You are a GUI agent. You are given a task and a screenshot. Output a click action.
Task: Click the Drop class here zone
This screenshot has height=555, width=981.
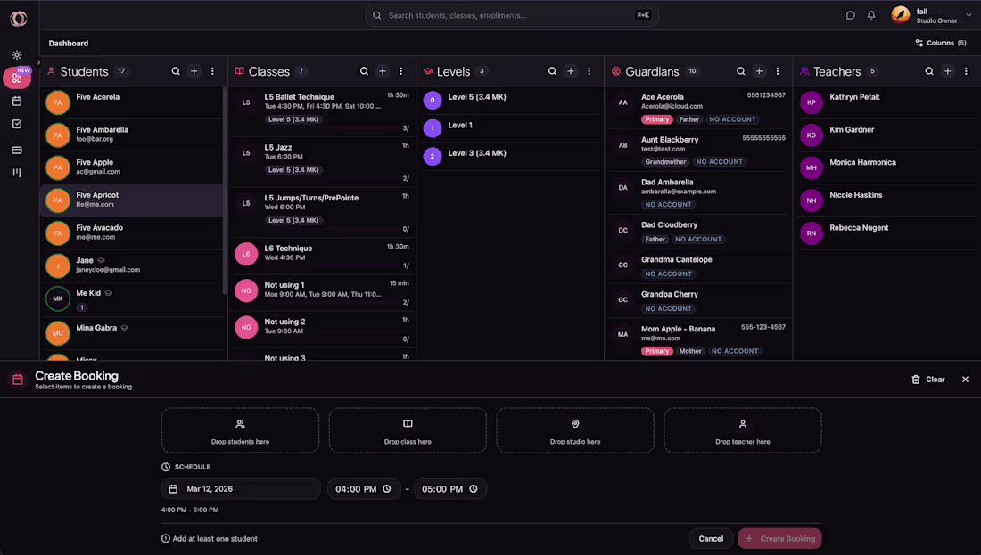click(408, 430)
